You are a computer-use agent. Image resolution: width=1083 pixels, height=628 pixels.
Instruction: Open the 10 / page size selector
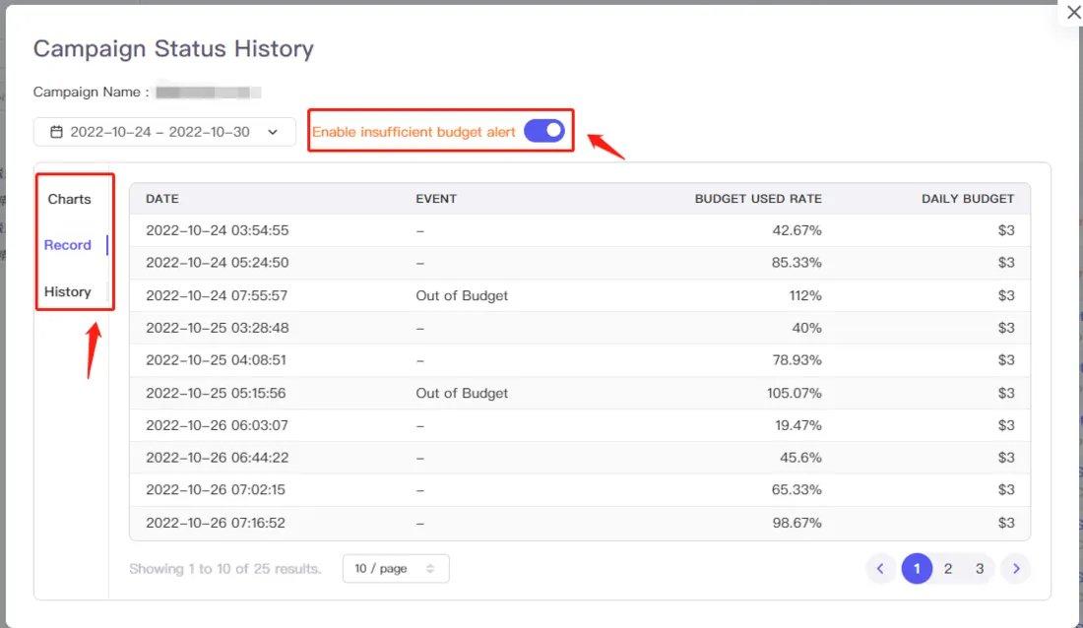394,568
